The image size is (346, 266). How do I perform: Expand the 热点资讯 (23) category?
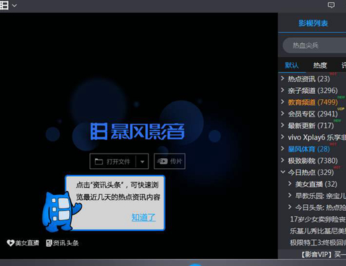[283, 78]
